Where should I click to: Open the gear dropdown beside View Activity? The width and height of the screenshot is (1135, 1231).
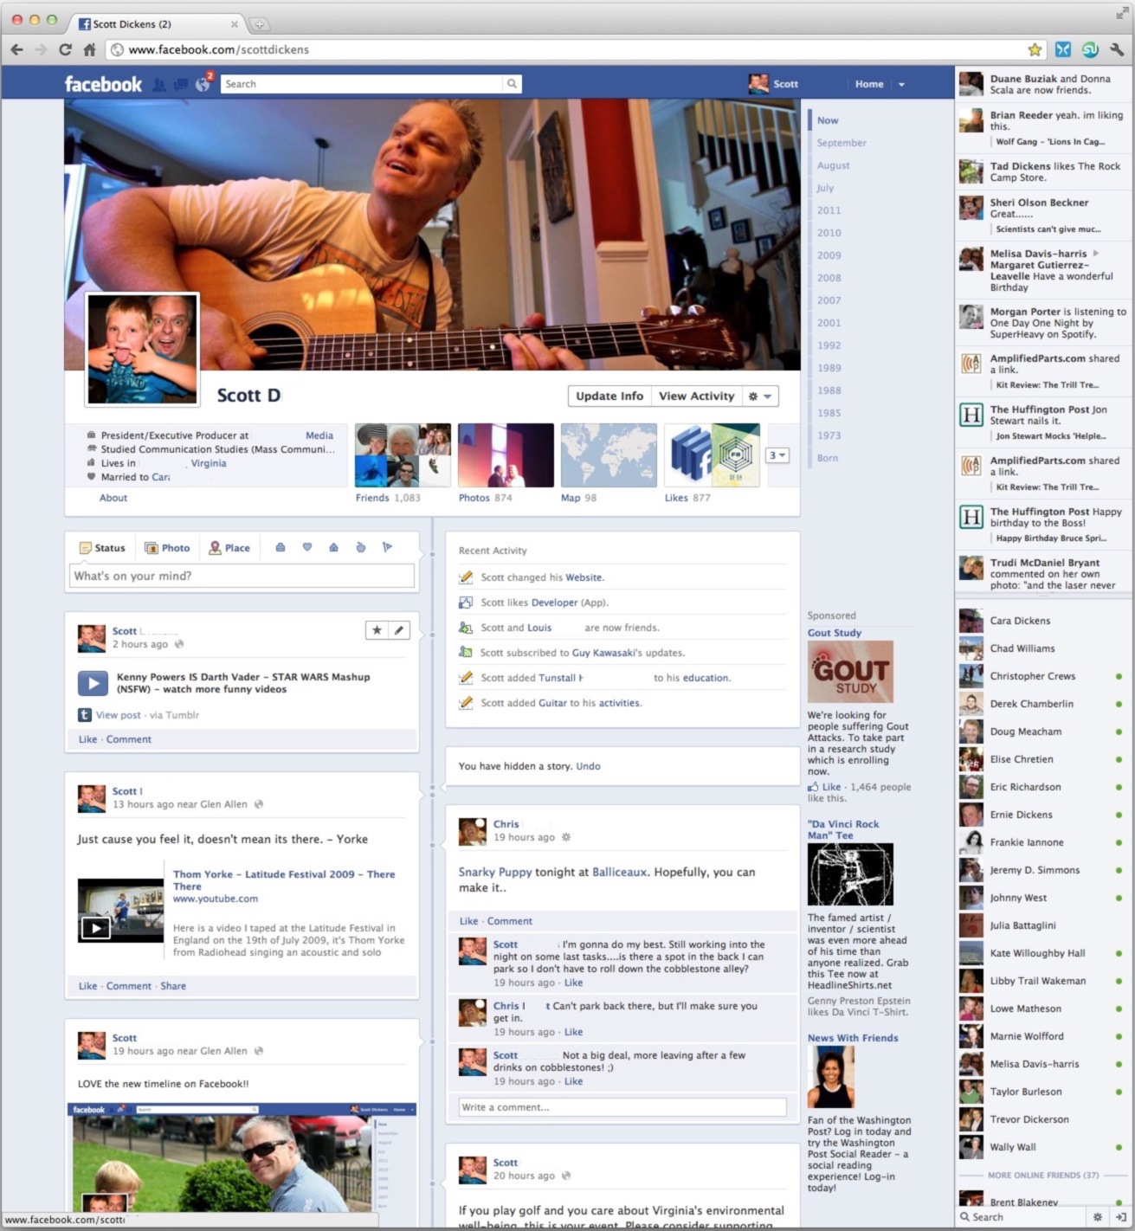(760, 396)
